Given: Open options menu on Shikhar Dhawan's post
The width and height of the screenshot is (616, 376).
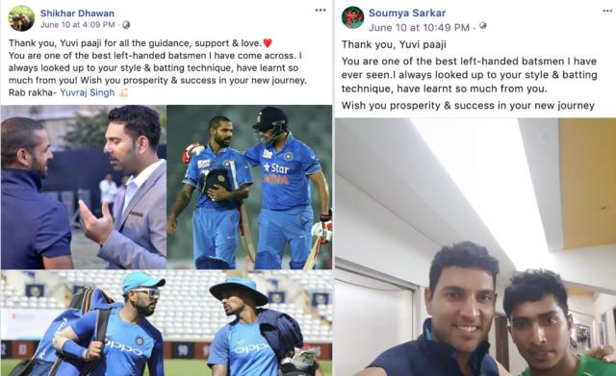Looking at the screenshot, I should pyautogui.click(x=321, y=11).
